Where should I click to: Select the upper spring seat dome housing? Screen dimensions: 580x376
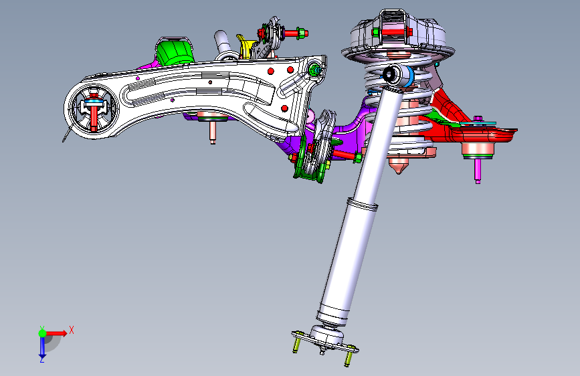[399, 37]
